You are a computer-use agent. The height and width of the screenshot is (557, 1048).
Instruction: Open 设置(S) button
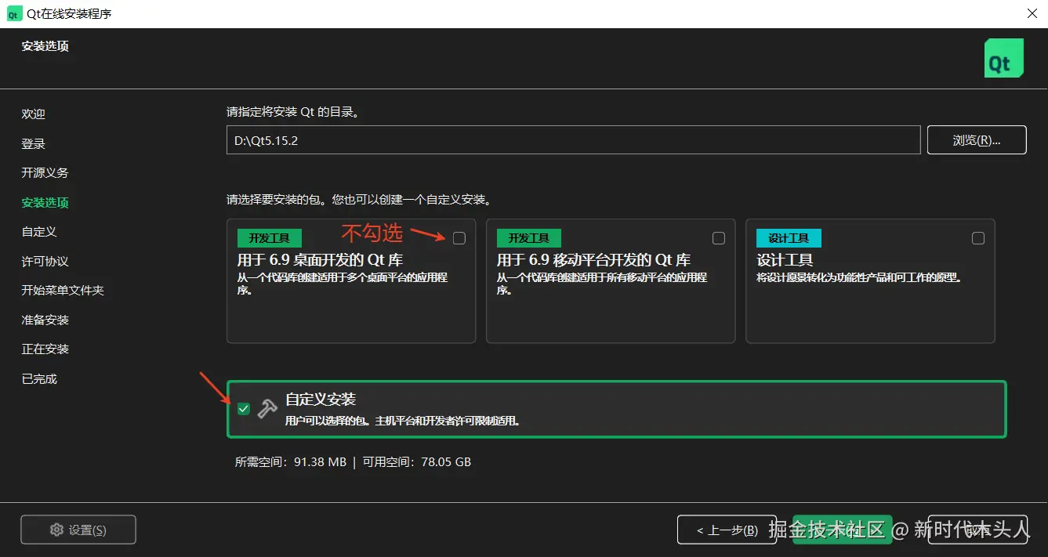click(78, 530)
